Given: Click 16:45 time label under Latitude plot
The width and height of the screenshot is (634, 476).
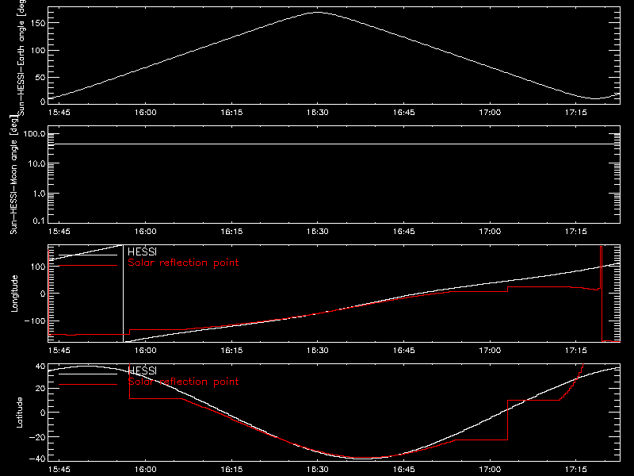Looking at the screenshot, I should [403, 470].
